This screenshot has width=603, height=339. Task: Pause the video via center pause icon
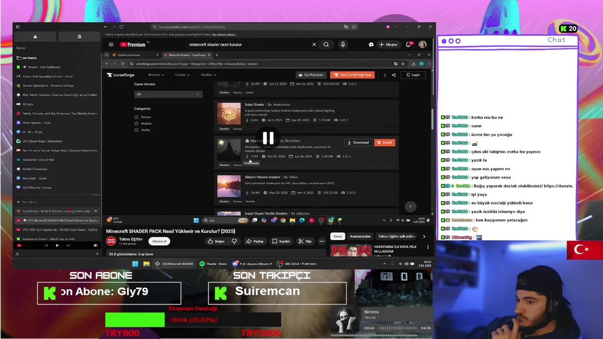click(268, 138)
